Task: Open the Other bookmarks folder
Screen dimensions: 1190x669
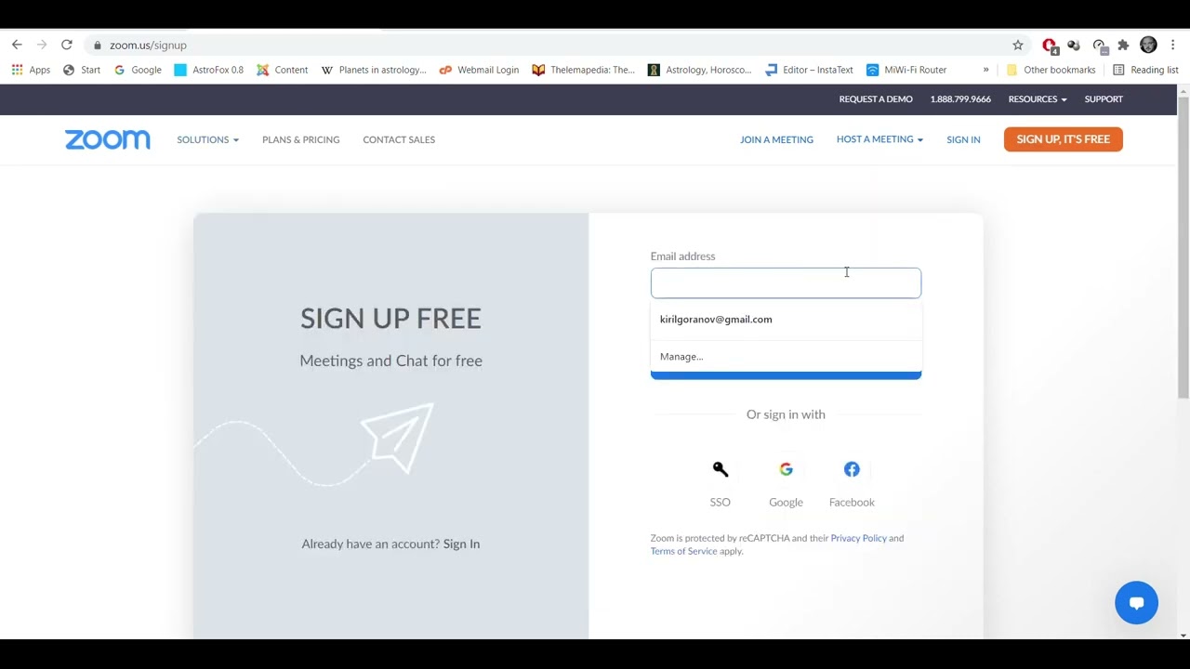Action: 1051,70
